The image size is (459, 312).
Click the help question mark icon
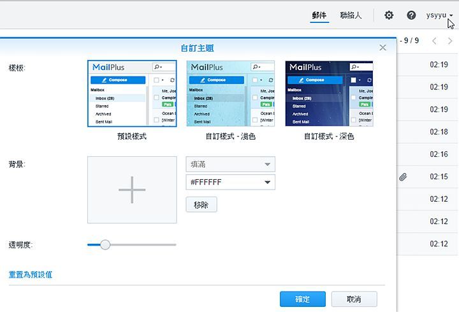click(411, 15)
